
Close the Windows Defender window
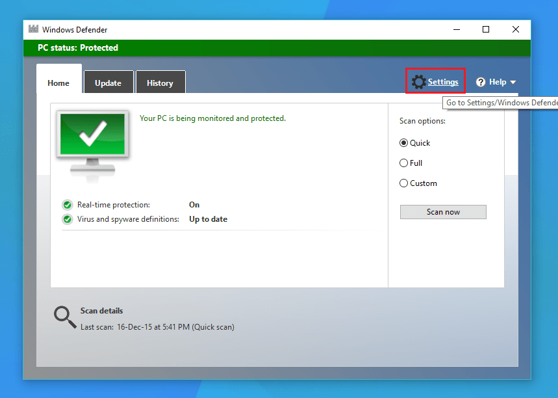pyautogui.click(x=516, y=29)
